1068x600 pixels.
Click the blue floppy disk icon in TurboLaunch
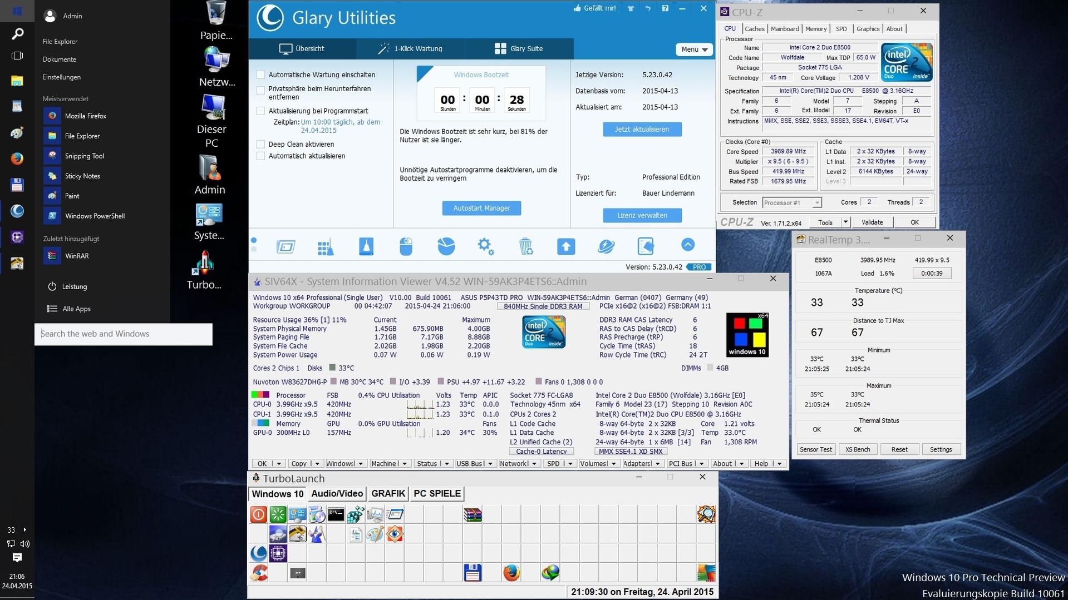coord(473,573)
